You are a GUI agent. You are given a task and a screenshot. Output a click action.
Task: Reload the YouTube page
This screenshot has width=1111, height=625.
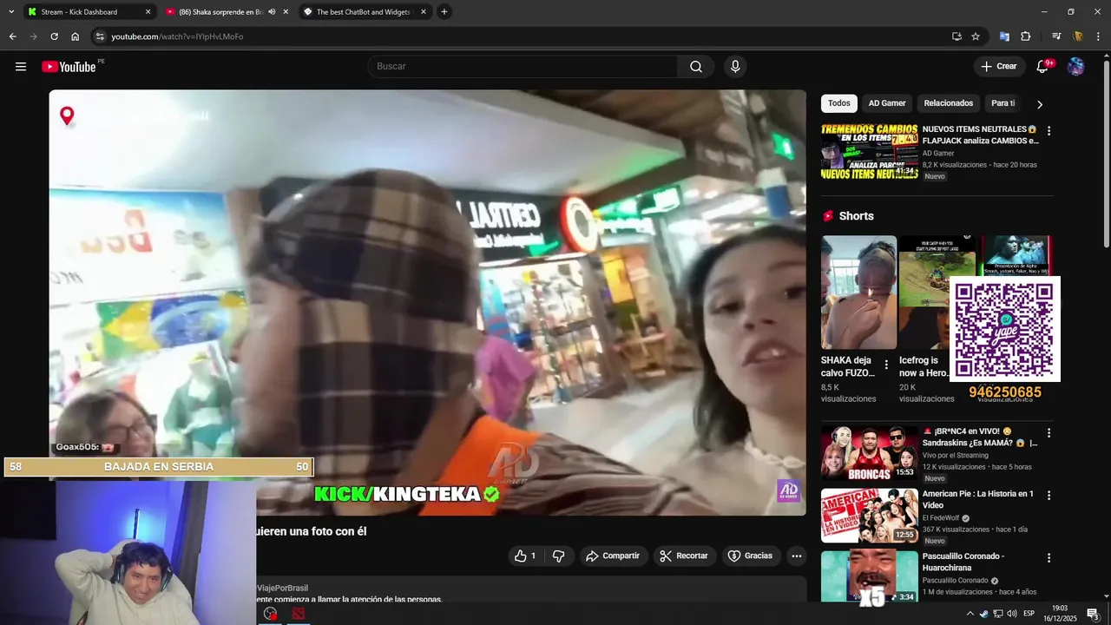coord(54,36)
